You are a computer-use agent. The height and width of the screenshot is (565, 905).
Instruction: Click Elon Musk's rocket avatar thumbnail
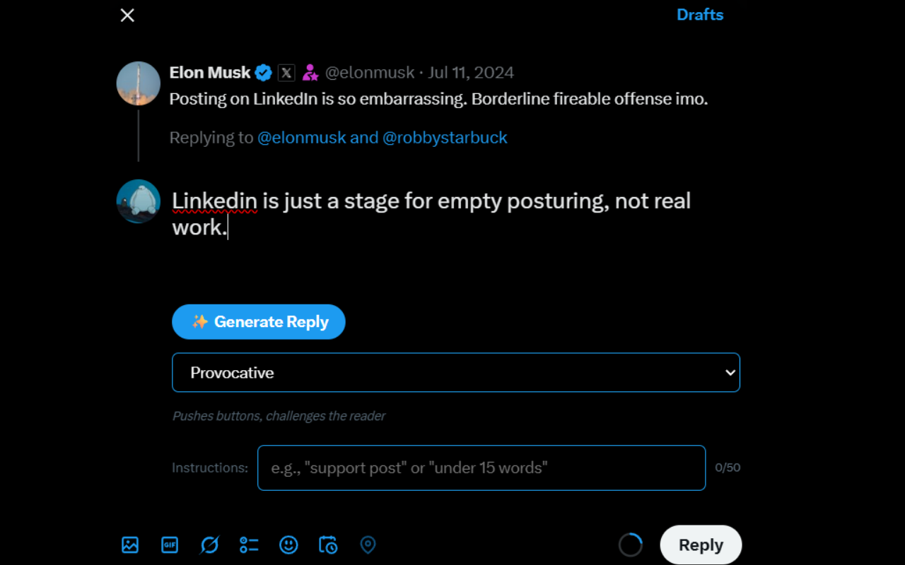[139, 83]
